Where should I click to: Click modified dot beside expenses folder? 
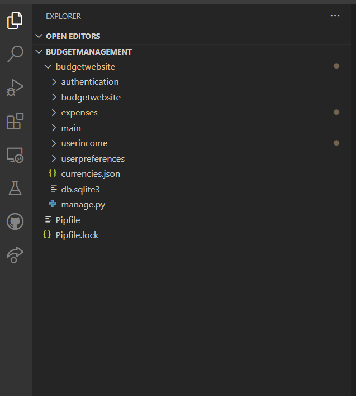(x=336, y=112)
